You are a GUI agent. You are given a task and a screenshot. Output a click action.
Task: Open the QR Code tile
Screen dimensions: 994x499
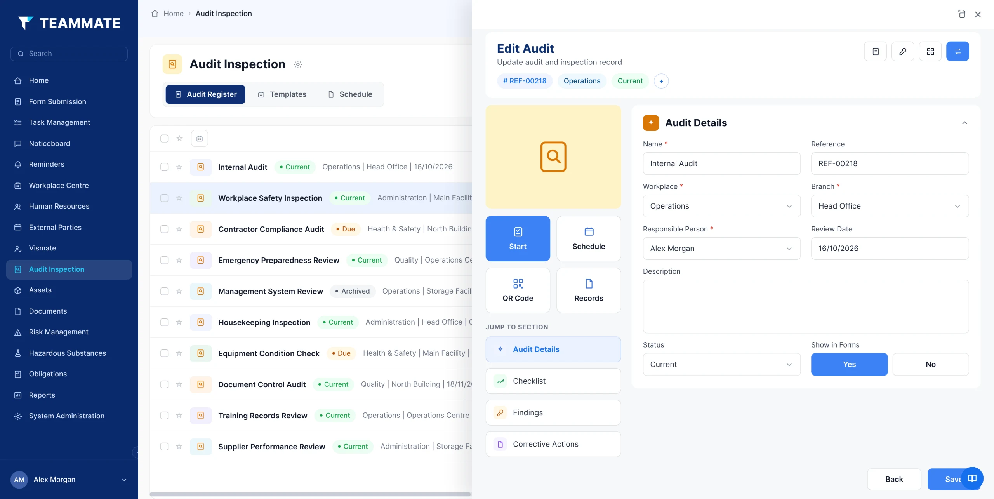coord(518,290)
